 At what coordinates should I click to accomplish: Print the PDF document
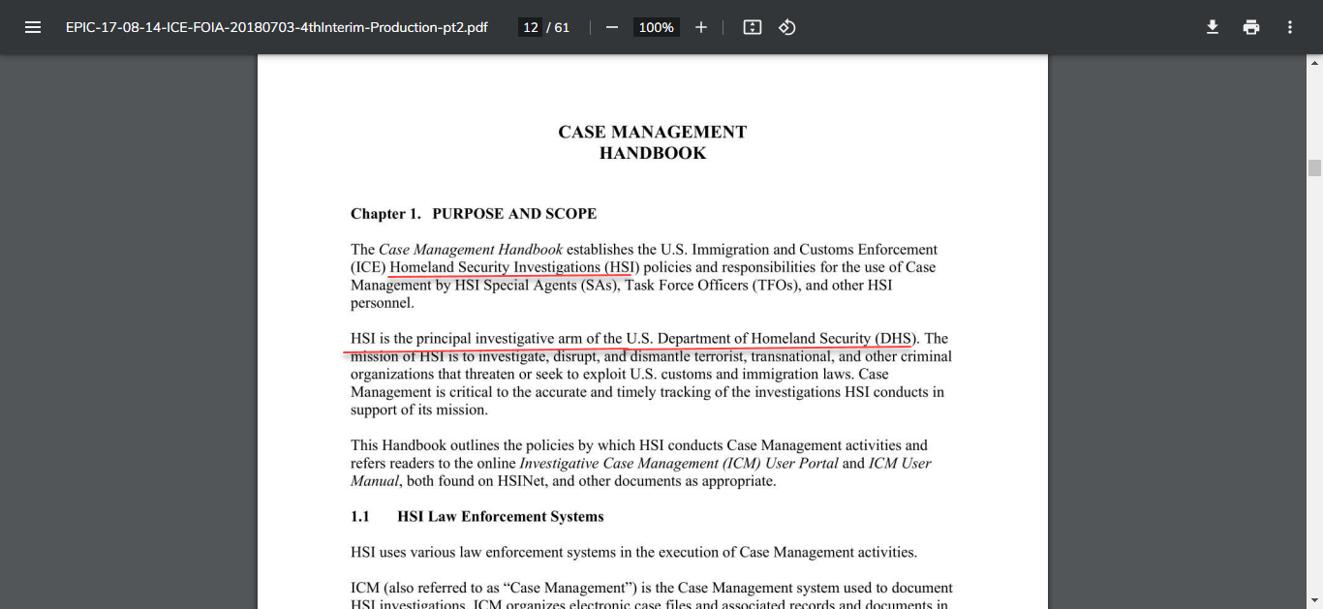tap(1251, 27)
